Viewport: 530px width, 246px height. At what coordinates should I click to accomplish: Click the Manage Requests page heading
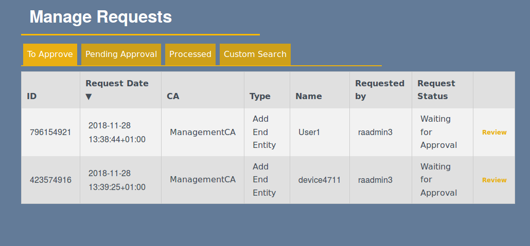pyautogui.click(x=100, y=17)
